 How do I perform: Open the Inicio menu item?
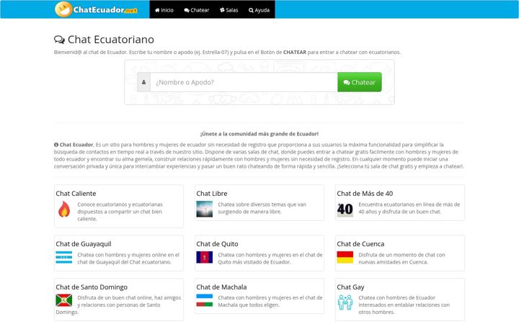coord(164,10)
